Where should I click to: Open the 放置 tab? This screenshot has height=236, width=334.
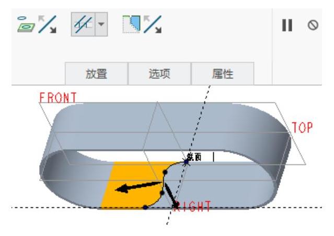[x=96, y=74]
